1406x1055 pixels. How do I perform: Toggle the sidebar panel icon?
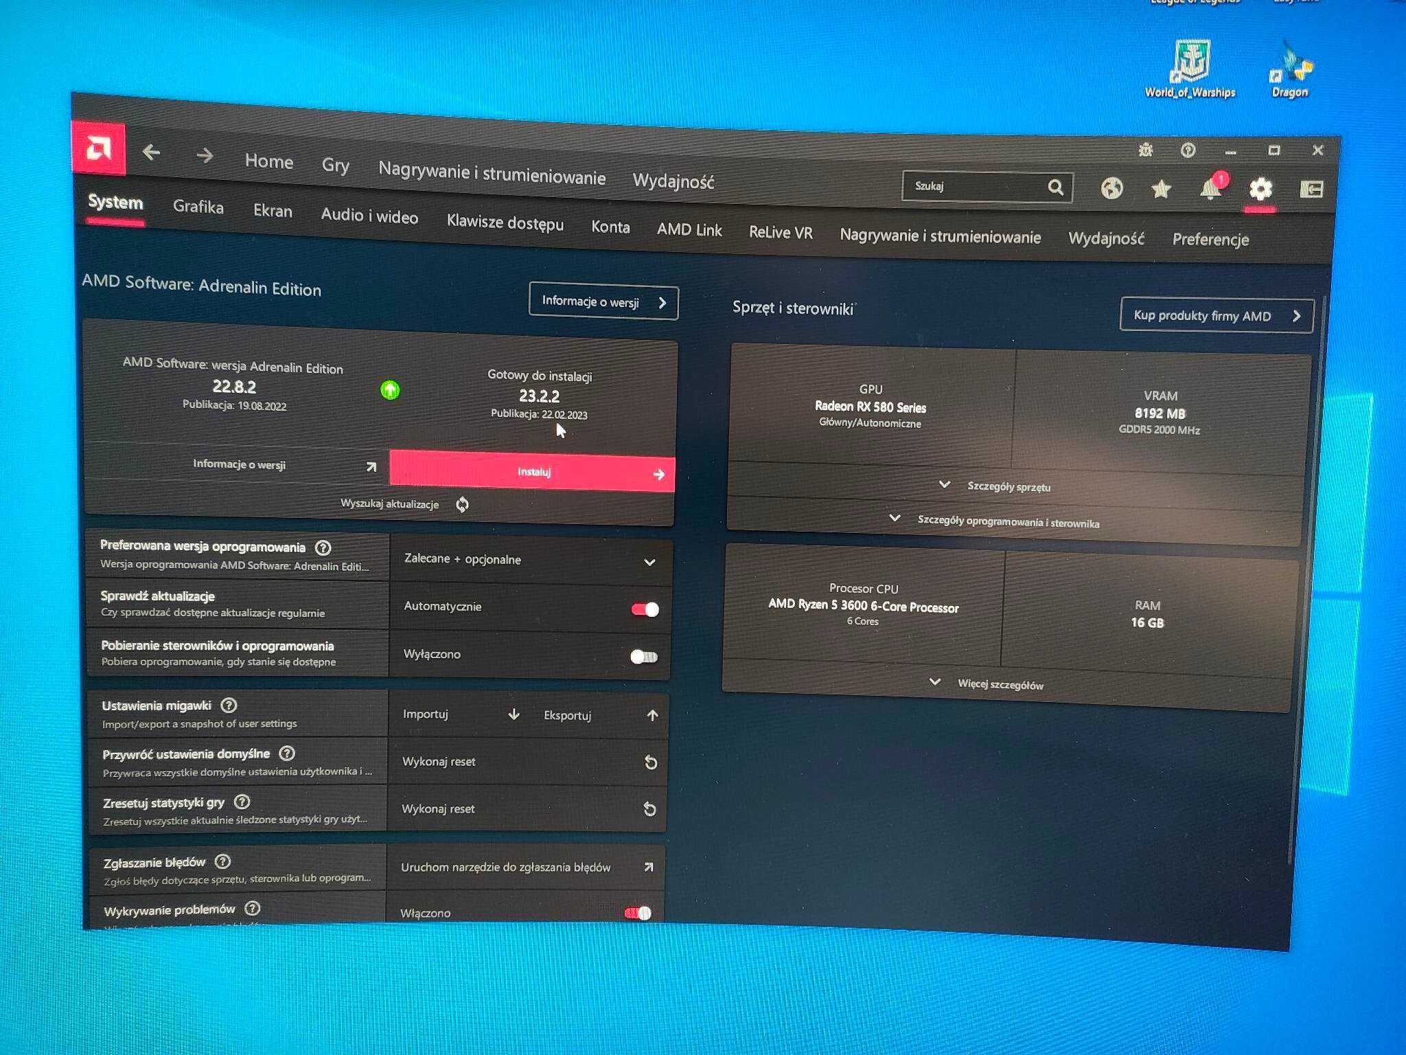1311,189
